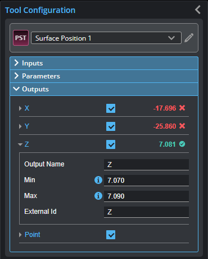Uncheck the Y output checkbox
Image resolution: width=208 pixels, height=259 pixels.
pyautogui.click(x=111, y=126)
